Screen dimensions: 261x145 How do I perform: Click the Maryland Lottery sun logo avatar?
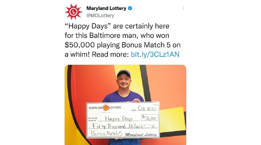click(x=73, y=12)
